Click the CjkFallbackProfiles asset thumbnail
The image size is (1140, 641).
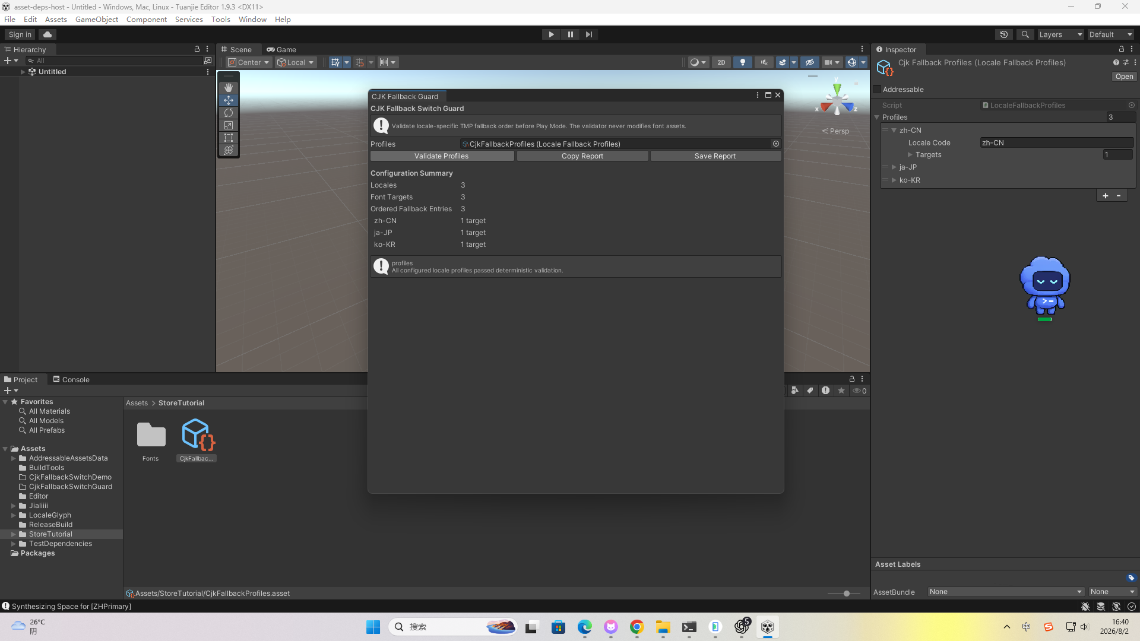click(197, 434)
